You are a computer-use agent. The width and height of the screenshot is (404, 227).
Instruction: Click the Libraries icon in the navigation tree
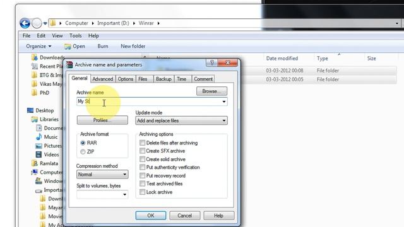(35, 119)
